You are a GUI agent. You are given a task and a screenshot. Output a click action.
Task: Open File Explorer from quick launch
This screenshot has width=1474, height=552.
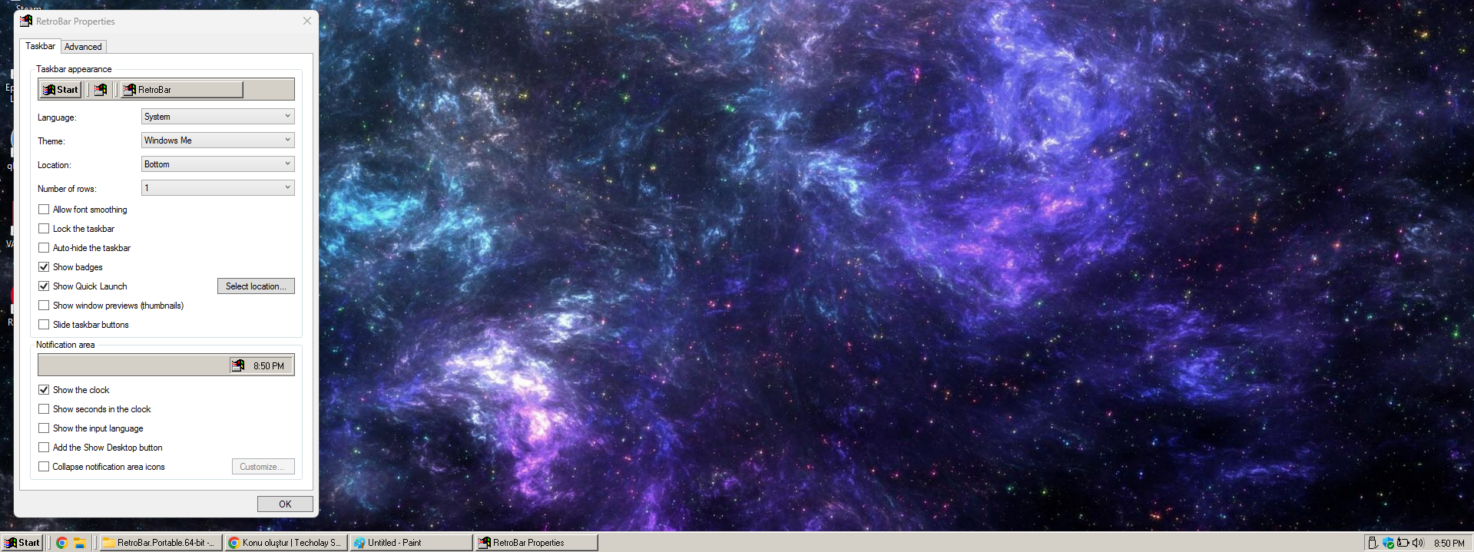click(x=79, y=543)
